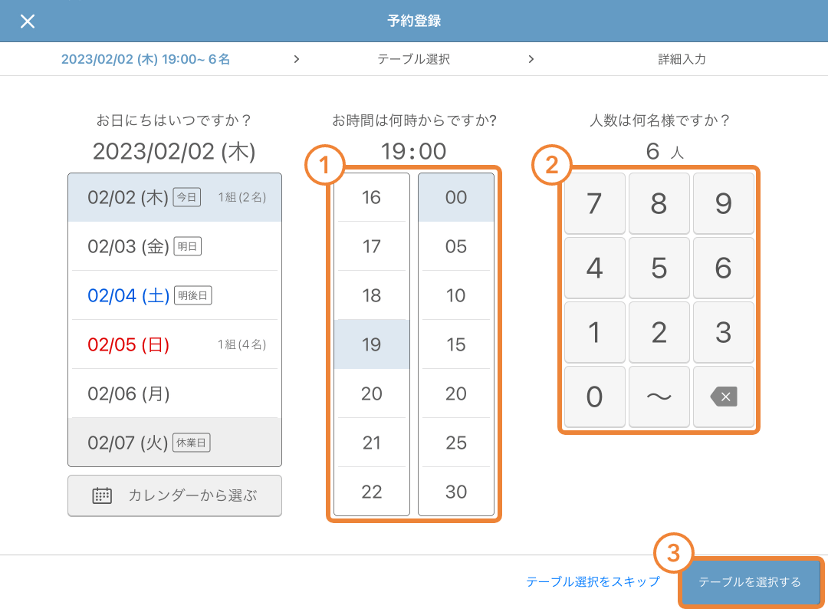Select the 2023/02/02 (木) 19:00~ 6名 step
This screenshot has height=609, width=828.
[146, 59]
